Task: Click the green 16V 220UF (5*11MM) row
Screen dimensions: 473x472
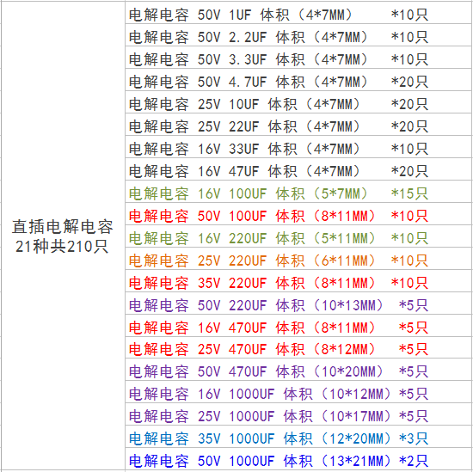Action: [x=299, y=236]
